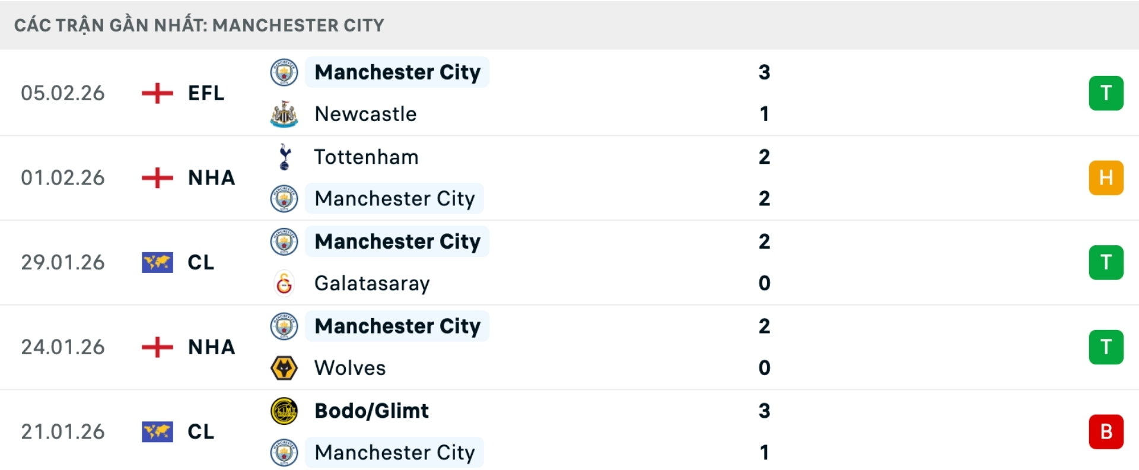This screenshot has height=470, width=1139.
Task: Toggle the red B badge for Bodo/Glimt loss
Action: click(1106, 431)
